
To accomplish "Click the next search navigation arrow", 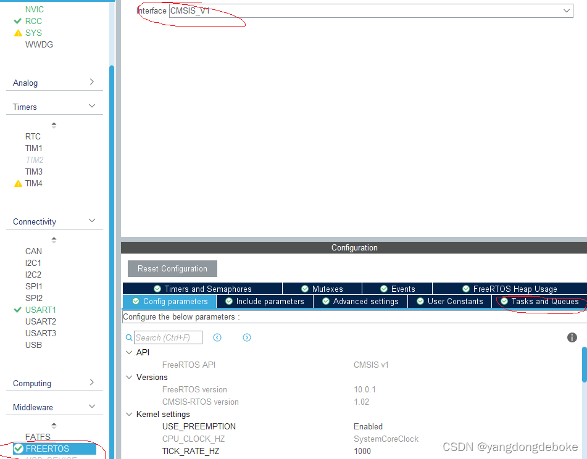I will 246,337.
